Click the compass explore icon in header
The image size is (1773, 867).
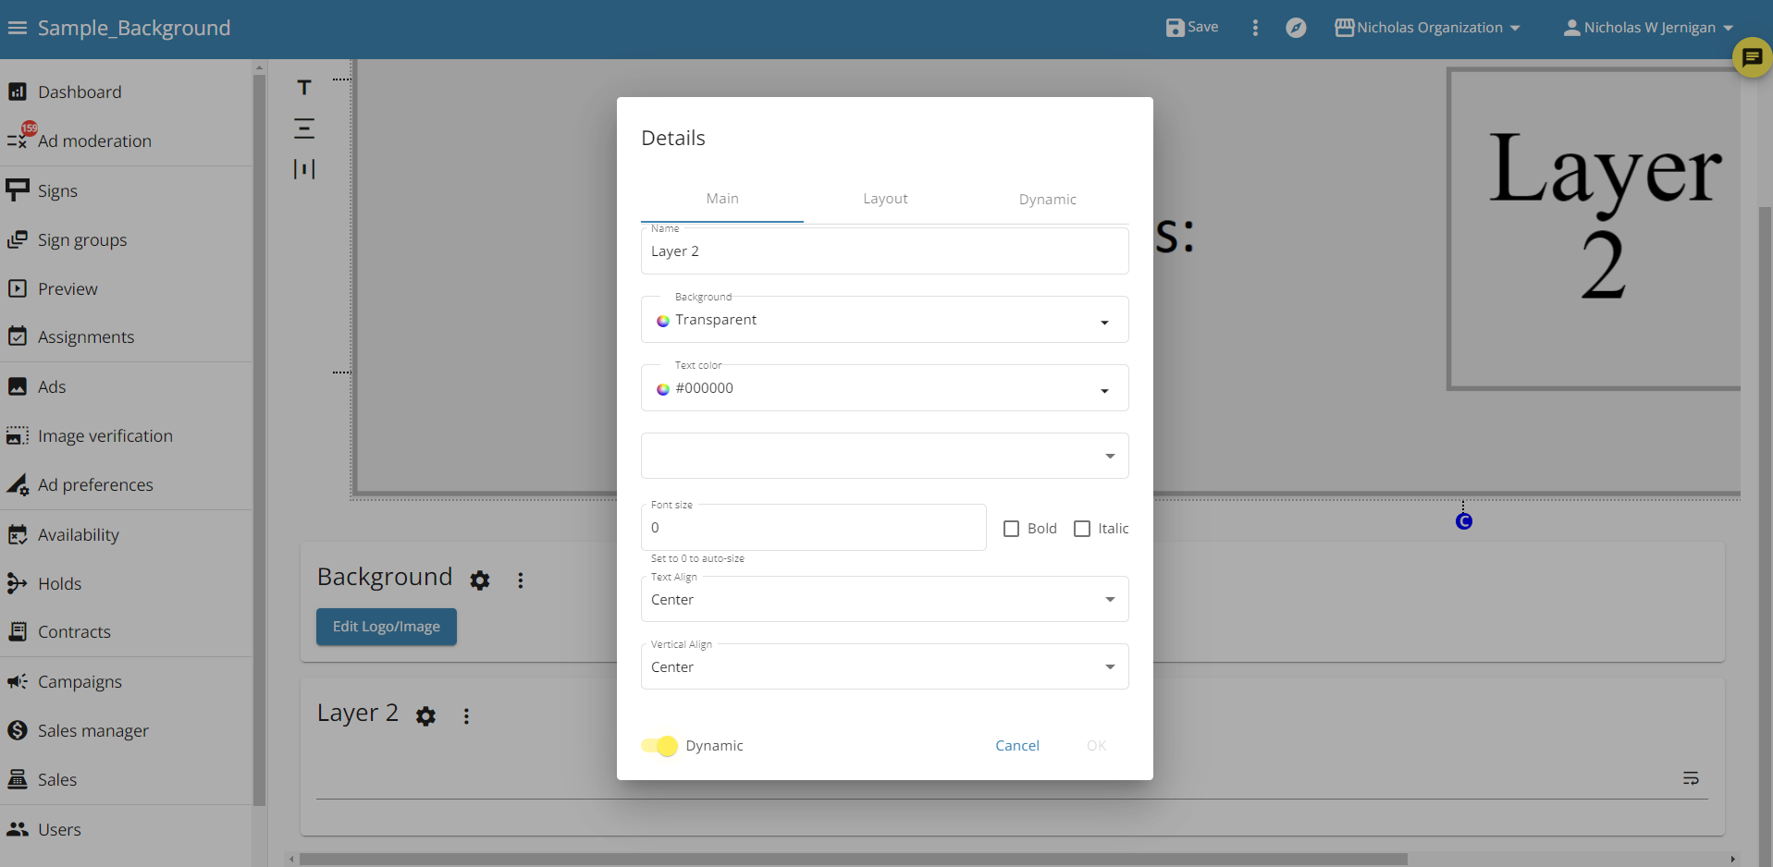pos(1296,28)
